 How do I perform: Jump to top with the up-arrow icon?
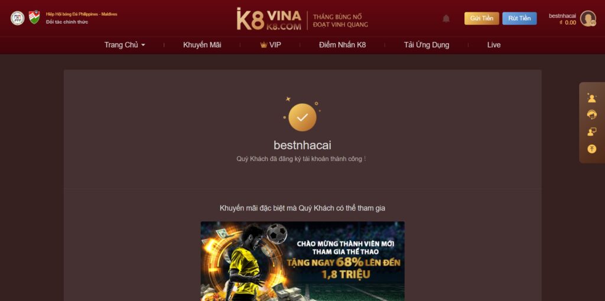point(591,149)
